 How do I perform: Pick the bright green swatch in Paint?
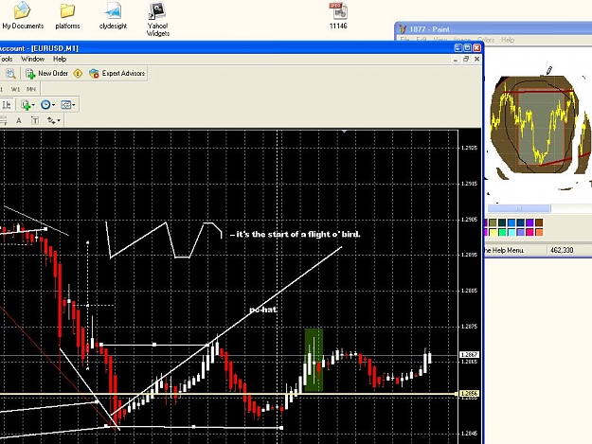[502, 232]
